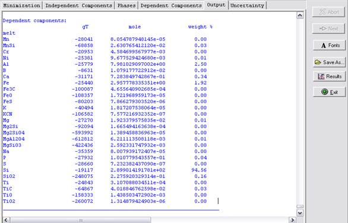Click the 'mole' column header

[134, 27]
